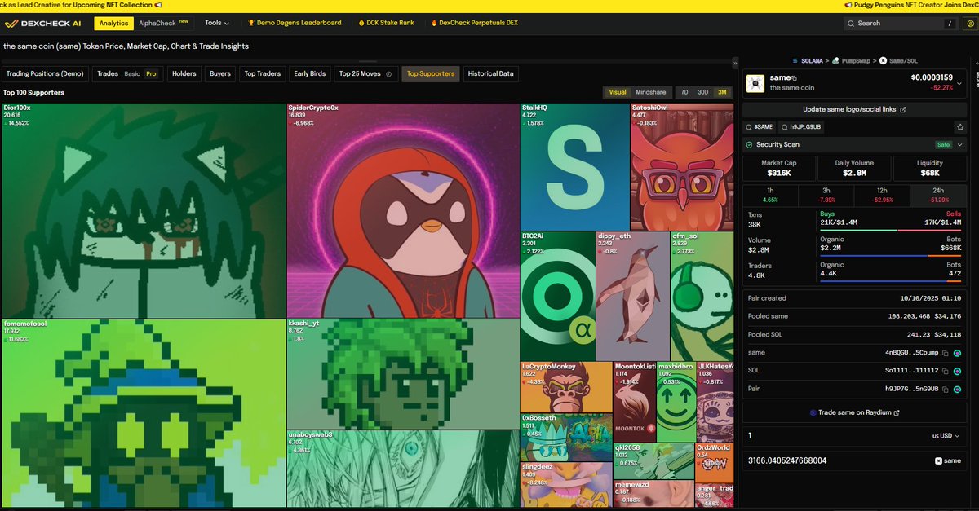The height and width of the screenshot is (511, 979).
Task: Open the Analytics tab
Action: coord(114,24)
